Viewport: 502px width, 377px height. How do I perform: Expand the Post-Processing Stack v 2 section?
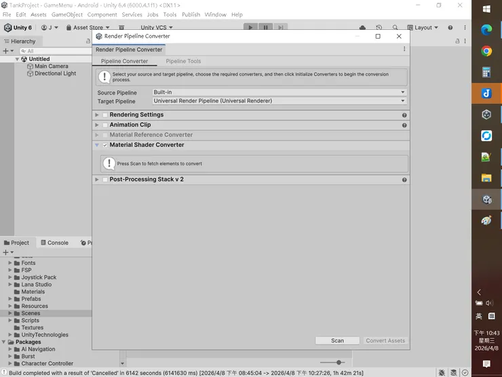[97, 179]
